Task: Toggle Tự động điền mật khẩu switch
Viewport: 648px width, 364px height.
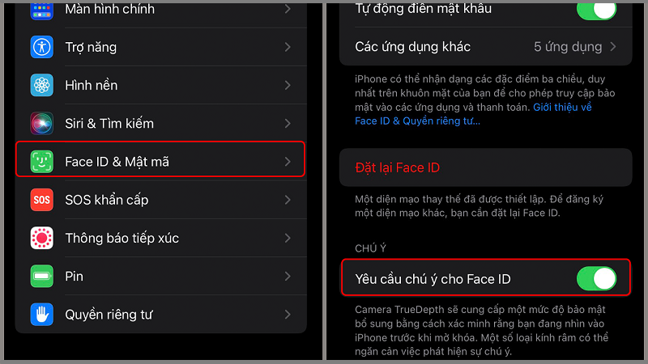Action: pyautogui.click(x=596, y=11)
